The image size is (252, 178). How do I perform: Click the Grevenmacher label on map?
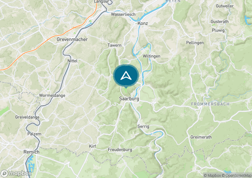72,39
